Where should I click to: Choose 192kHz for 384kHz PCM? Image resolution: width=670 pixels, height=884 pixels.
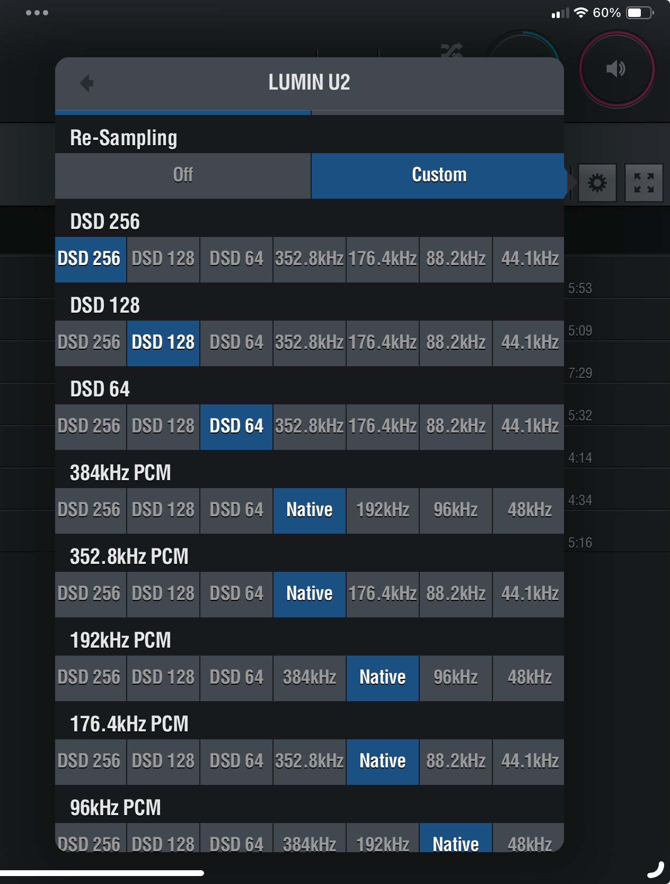(383, 510)
